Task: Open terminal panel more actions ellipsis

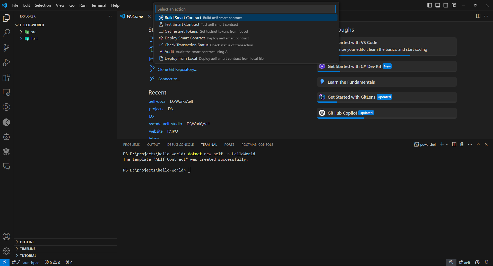Action: 470,144
